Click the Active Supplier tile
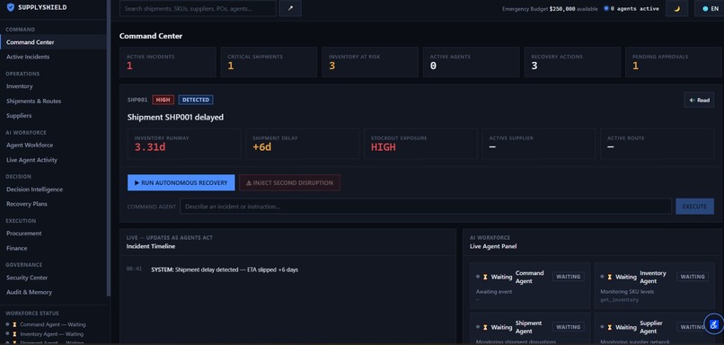Screen dimensions: 724x345 point(538,144)
